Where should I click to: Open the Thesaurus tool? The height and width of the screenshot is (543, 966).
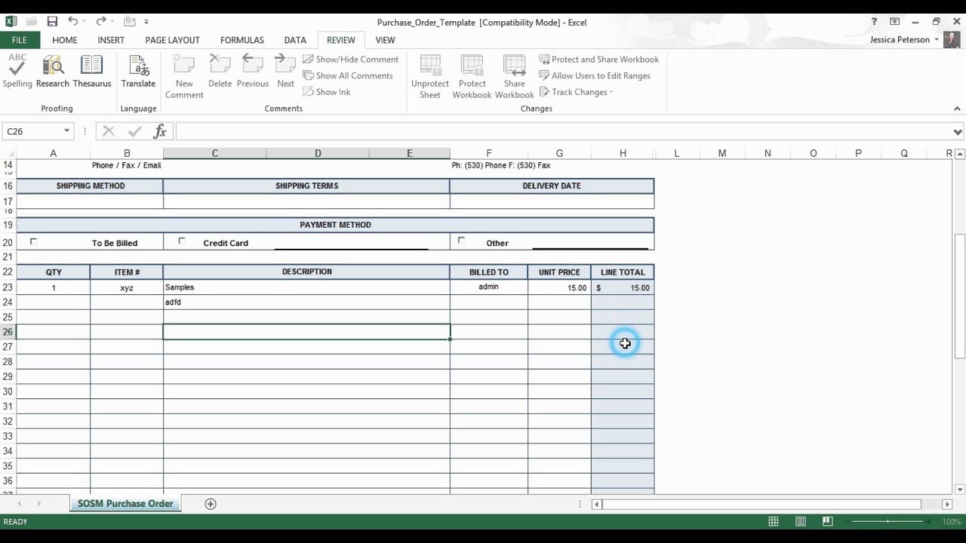click(92, 72)
